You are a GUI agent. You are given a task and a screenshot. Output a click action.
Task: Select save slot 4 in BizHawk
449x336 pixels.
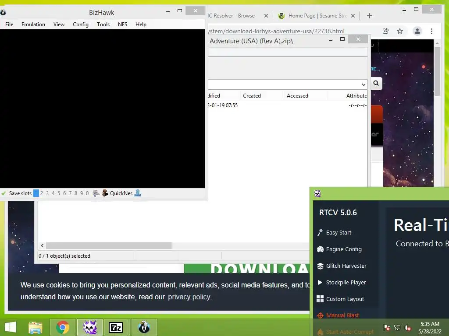click(x=53, y=193)
